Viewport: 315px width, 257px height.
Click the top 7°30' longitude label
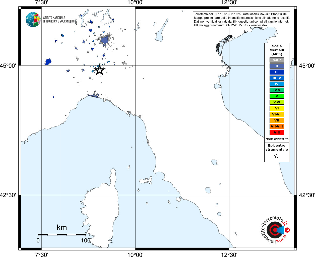pos(42,3)
